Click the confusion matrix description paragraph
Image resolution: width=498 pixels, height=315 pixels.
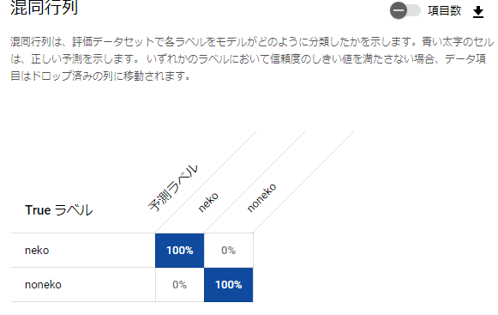[x=252, y=59]
